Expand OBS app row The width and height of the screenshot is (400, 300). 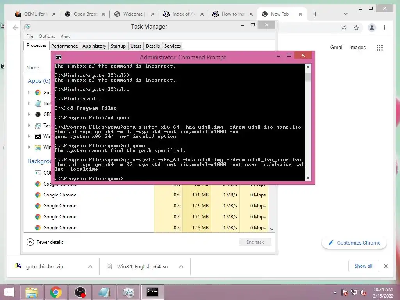coord(29,114)
